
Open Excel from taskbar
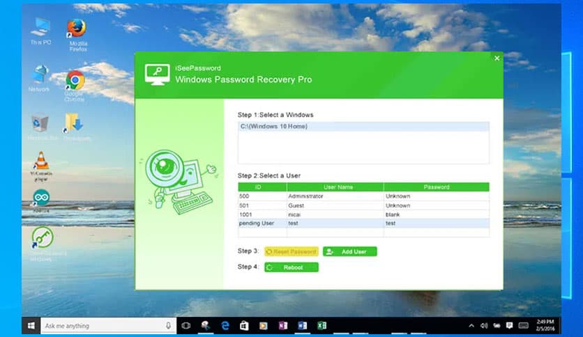(x=321, y=326)
